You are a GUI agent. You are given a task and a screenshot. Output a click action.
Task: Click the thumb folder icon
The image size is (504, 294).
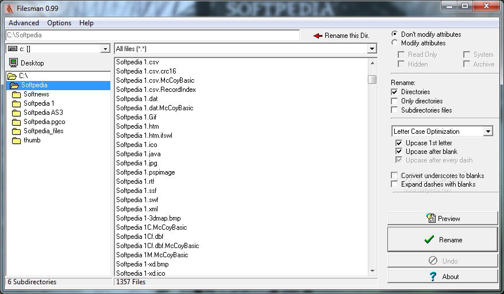(17, 141)
